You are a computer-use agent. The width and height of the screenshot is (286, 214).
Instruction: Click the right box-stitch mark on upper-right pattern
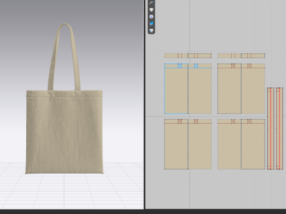point(250,66)
